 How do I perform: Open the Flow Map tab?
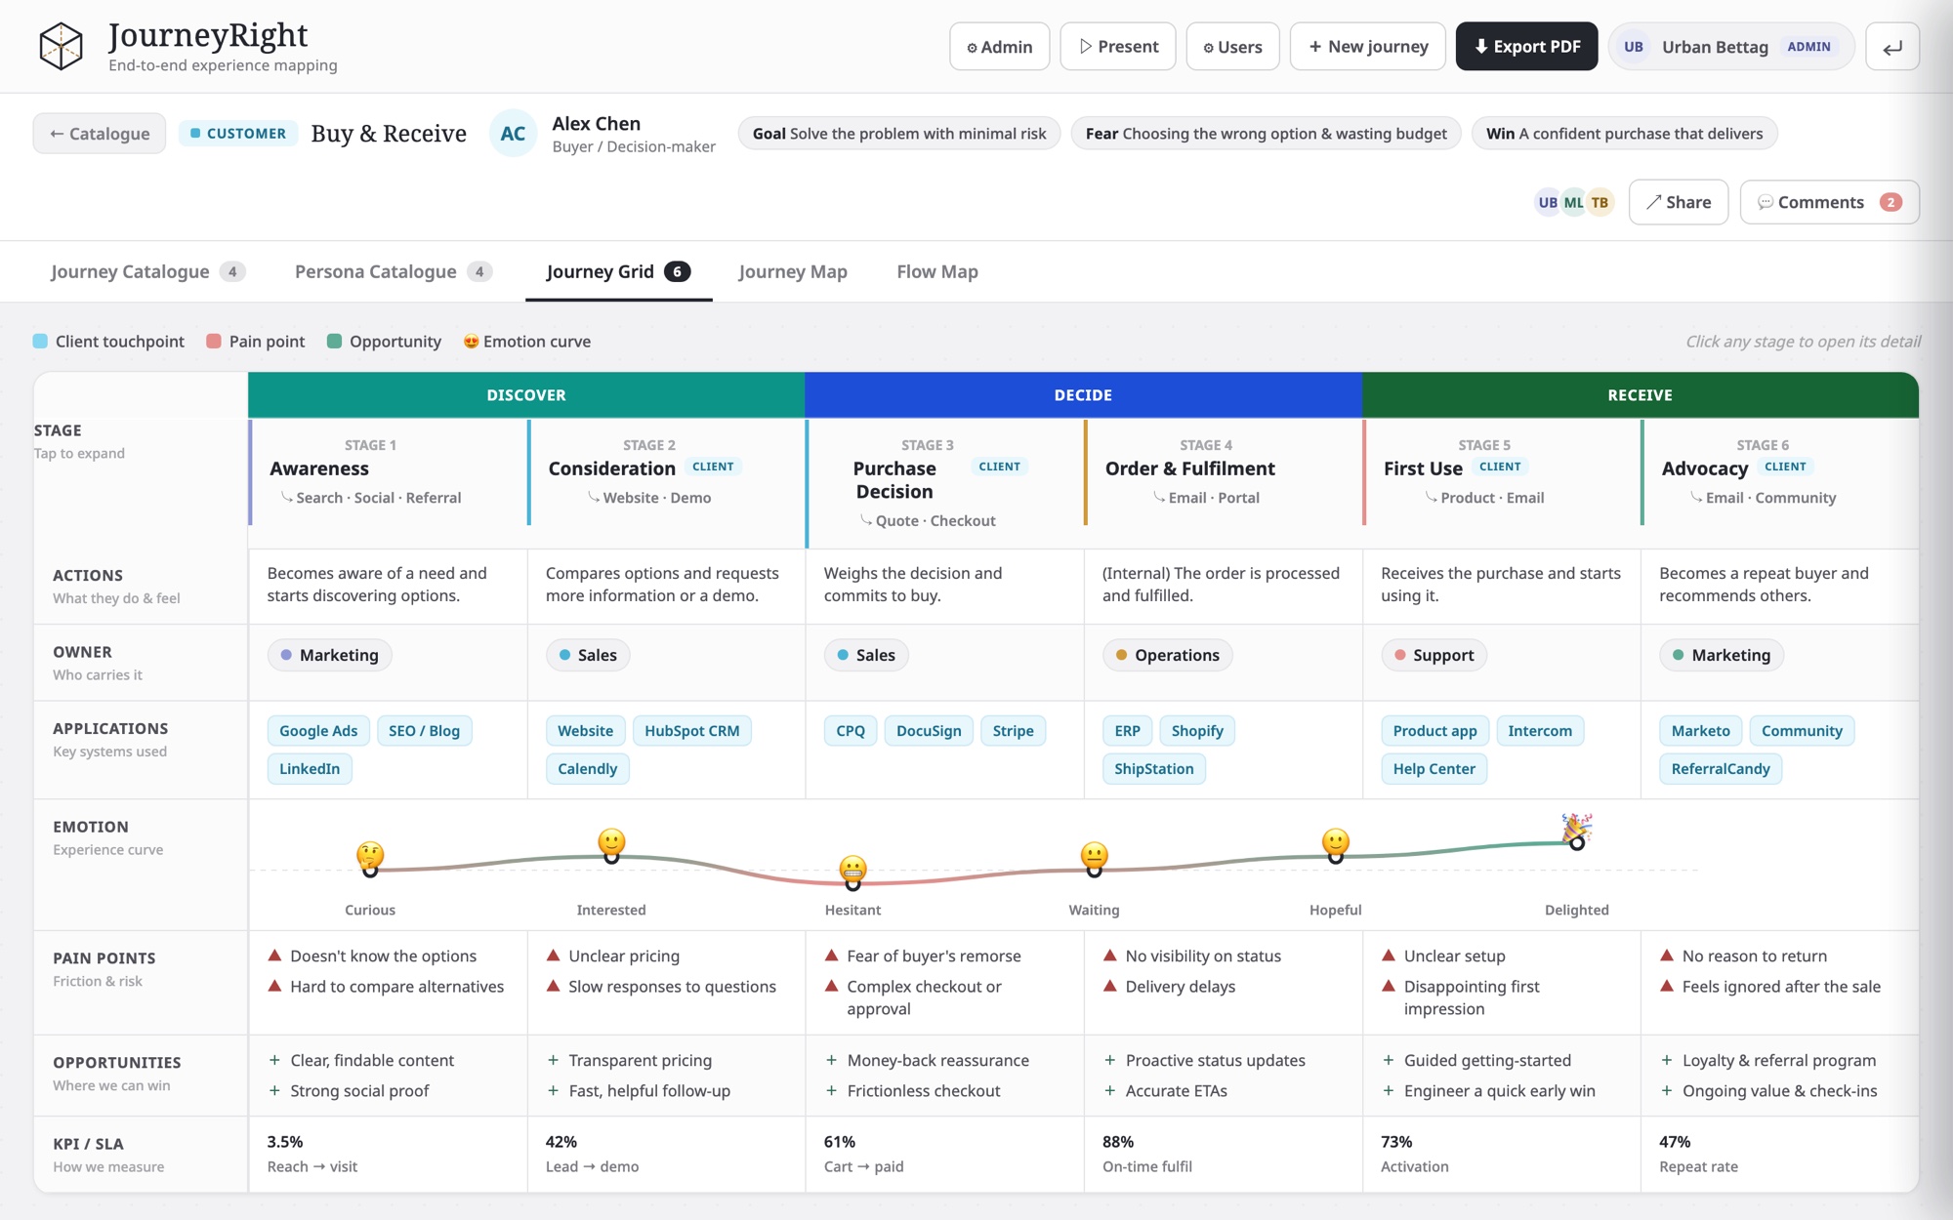click(937, 271)
